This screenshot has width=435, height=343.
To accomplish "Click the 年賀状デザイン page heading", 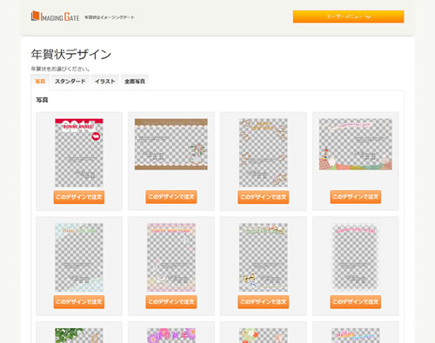I will [x=71, y=55].
